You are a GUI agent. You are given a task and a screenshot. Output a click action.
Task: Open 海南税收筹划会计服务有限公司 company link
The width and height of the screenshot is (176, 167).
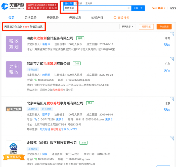click(50, 38)
